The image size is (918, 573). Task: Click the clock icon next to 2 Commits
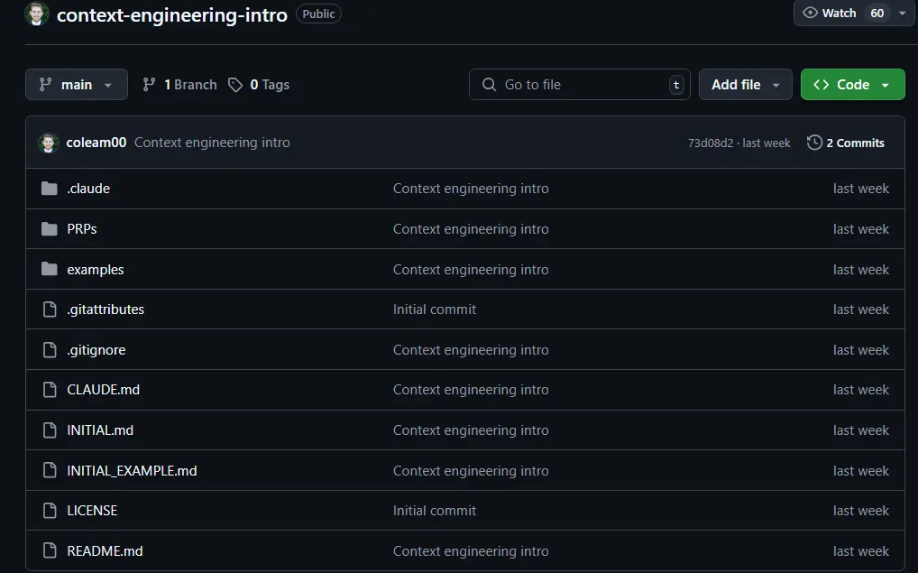click(x=814, y=143)
